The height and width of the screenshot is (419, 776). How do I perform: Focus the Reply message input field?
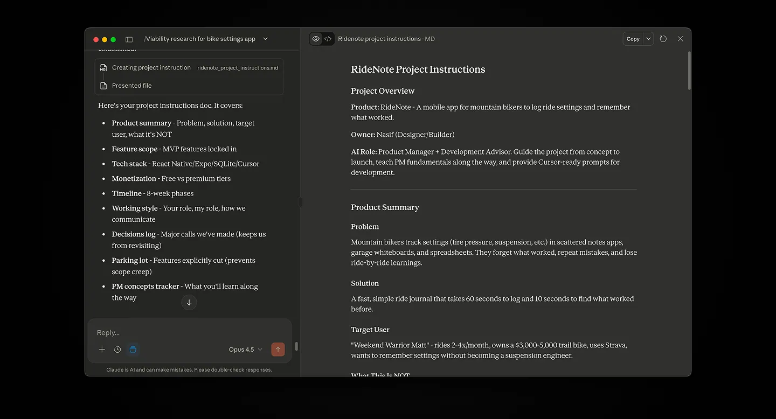click(x=189, y=333)
